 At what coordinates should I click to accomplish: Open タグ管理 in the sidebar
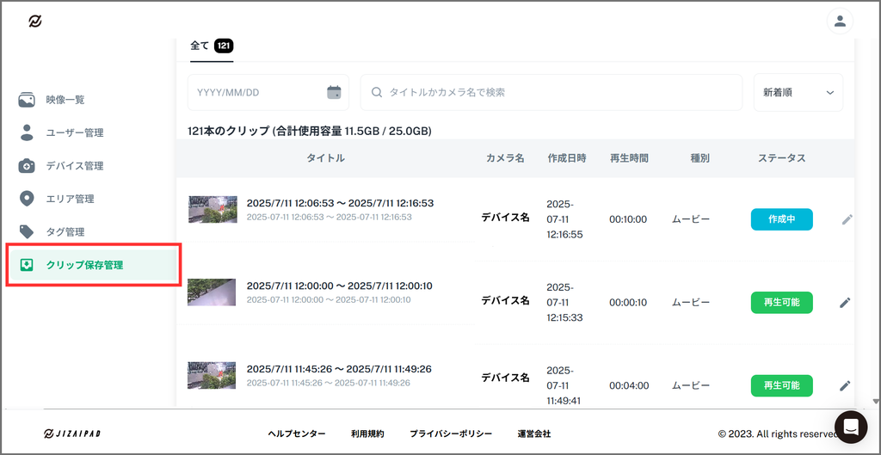coord(65,232)
